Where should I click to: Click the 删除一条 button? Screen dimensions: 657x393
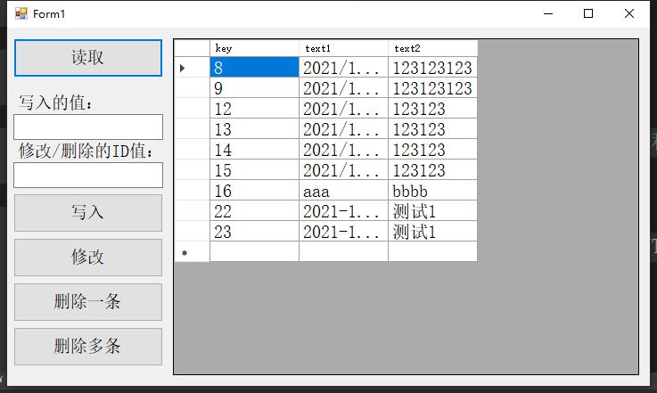[x=87, y=302]
